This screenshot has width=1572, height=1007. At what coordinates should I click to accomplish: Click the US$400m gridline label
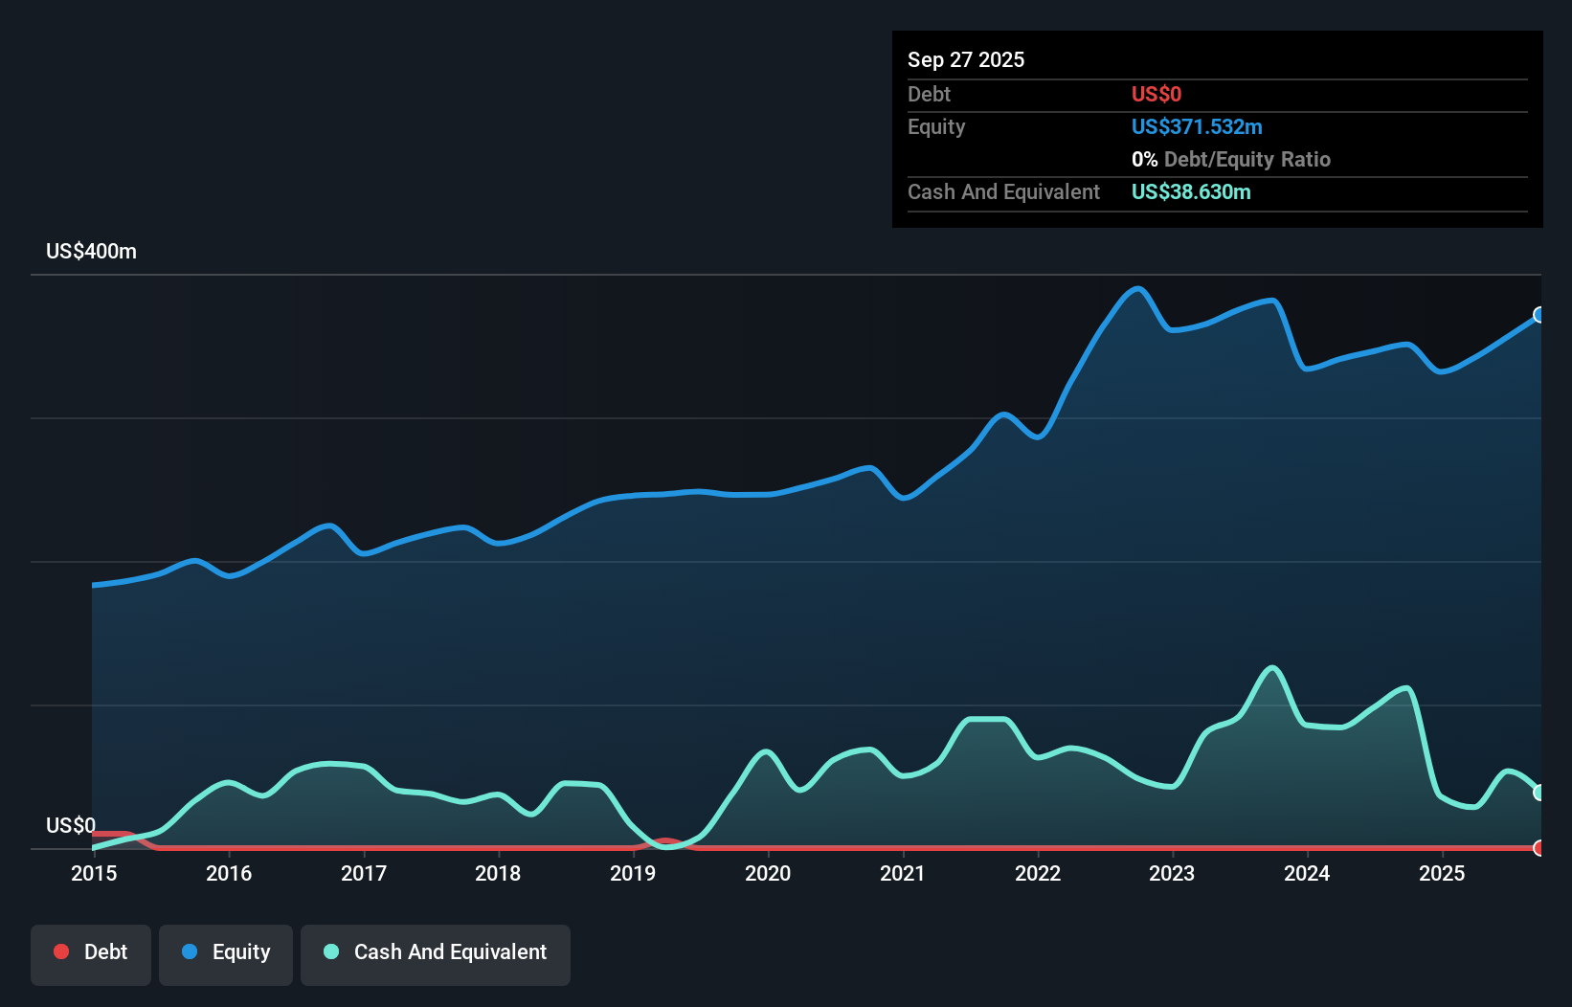[x=90, y=251]
